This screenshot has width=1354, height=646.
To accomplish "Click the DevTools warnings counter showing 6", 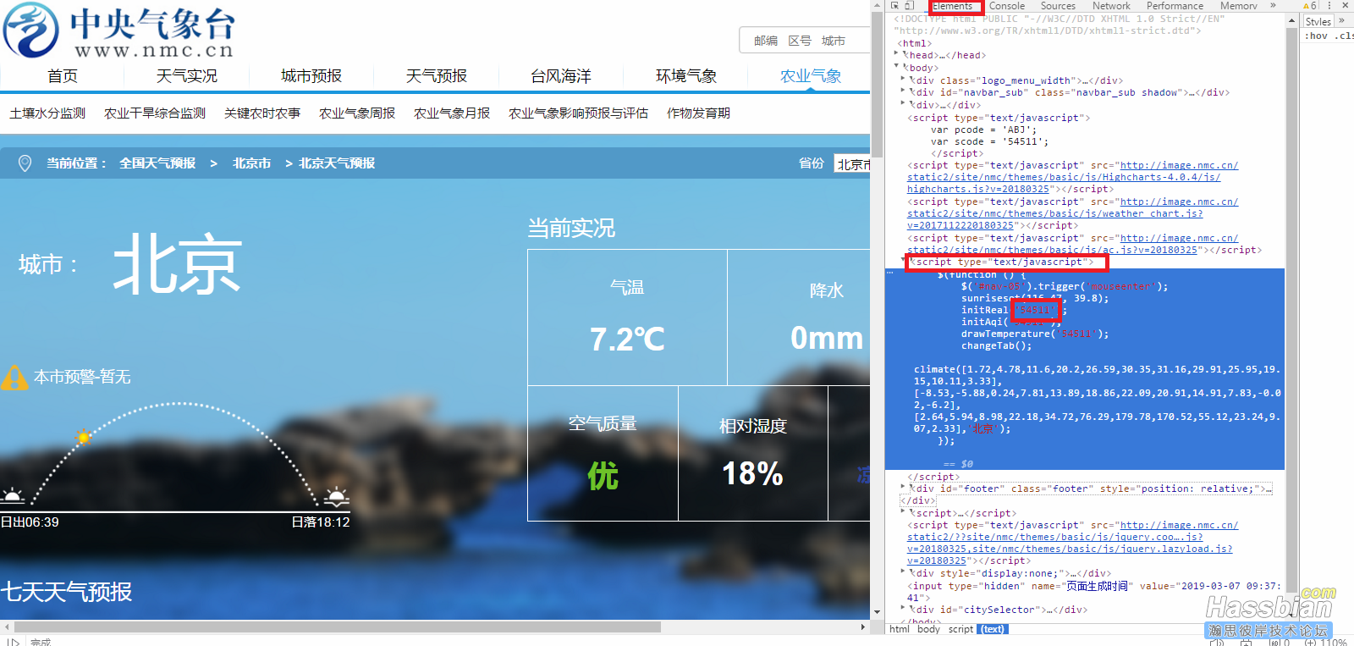I will (x=1309, y=5).
